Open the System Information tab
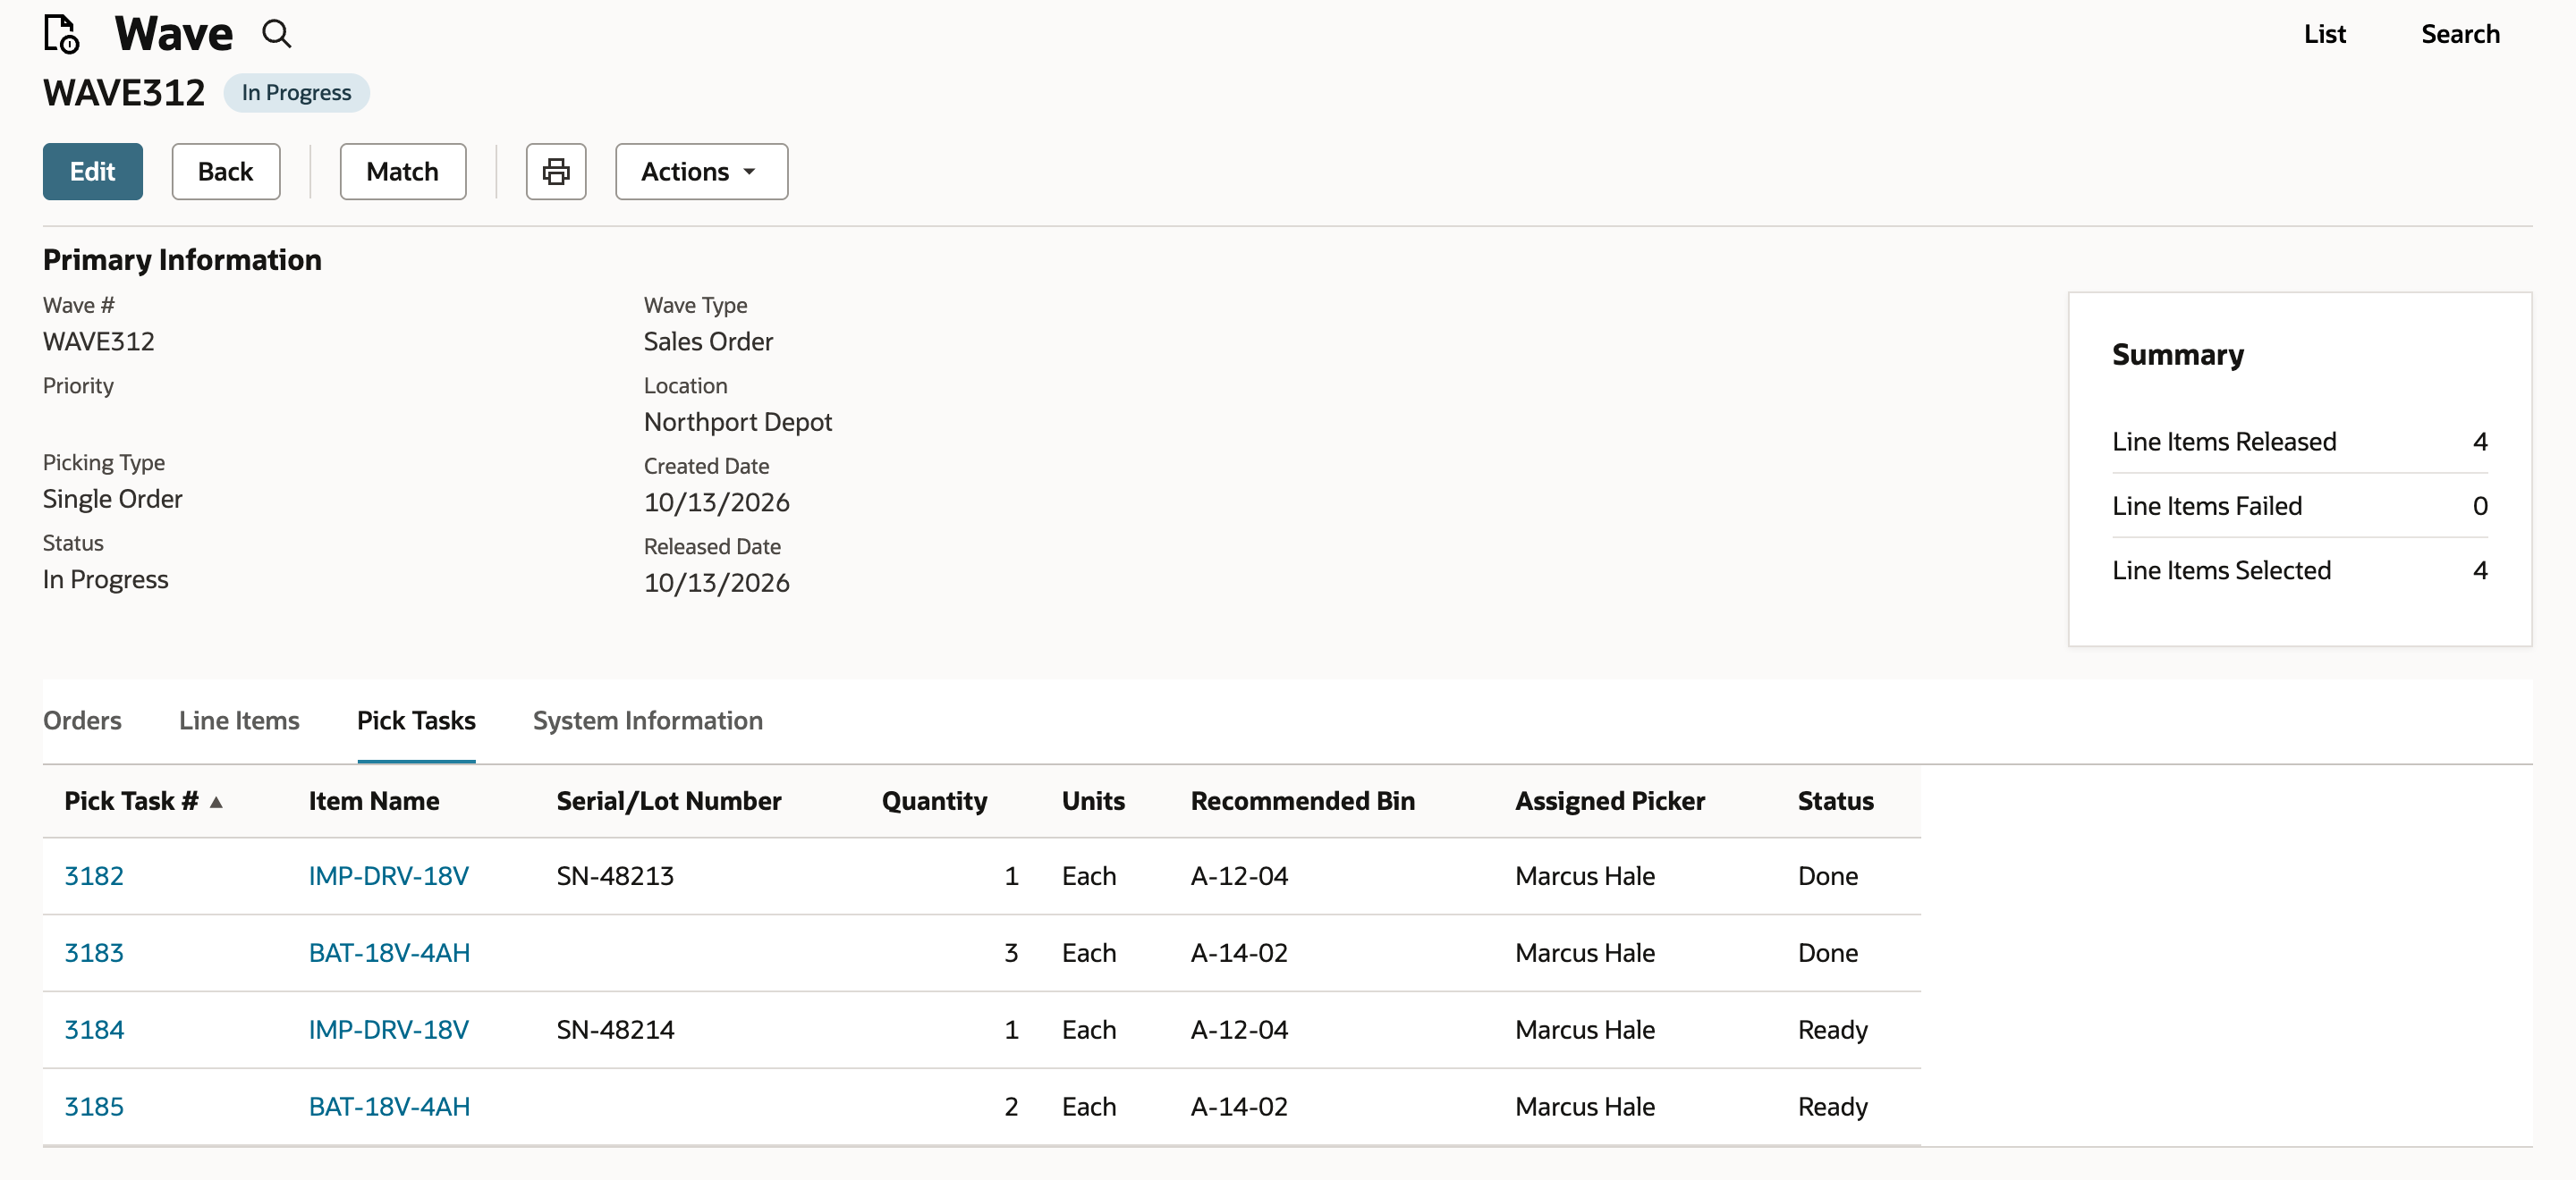Viewport: 2576px width, 1180px height. [x=648, y=721]
